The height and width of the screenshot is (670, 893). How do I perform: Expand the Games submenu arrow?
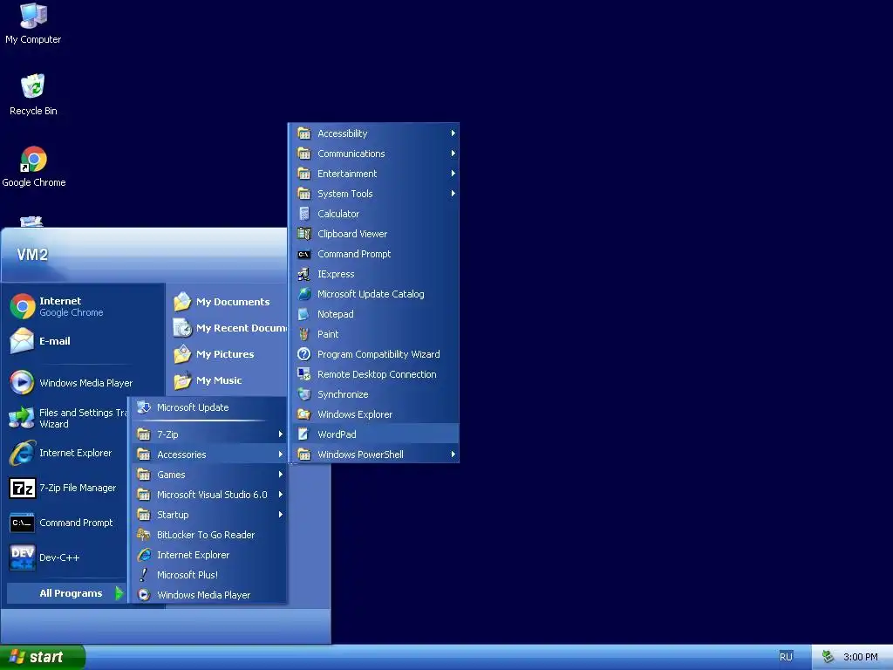coord(280,474)
